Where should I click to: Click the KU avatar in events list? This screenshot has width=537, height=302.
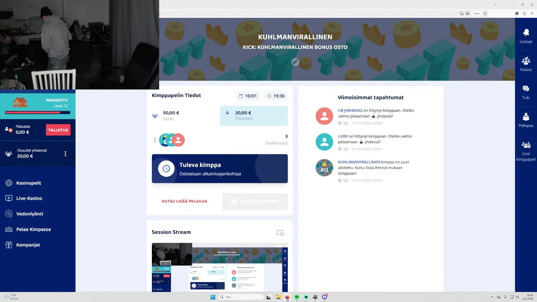324,168
